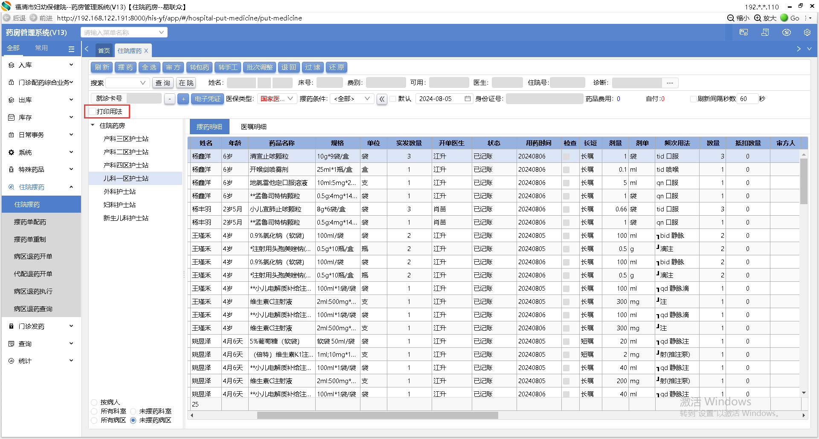
Task: Click the 后退 back arrow icon
Action: (7, 18)
